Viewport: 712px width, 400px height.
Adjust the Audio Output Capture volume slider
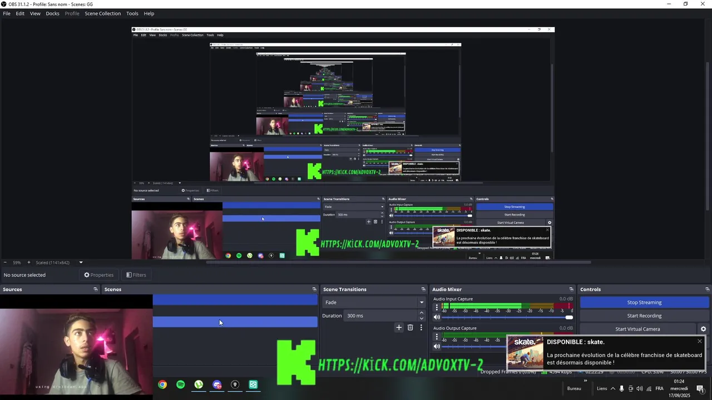[x=474, y=346]
